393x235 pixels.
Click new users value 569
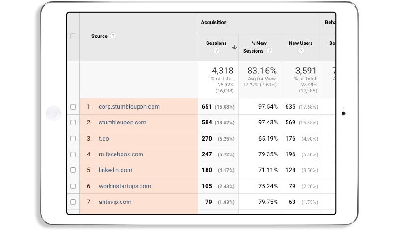click(x=290, y=122)
